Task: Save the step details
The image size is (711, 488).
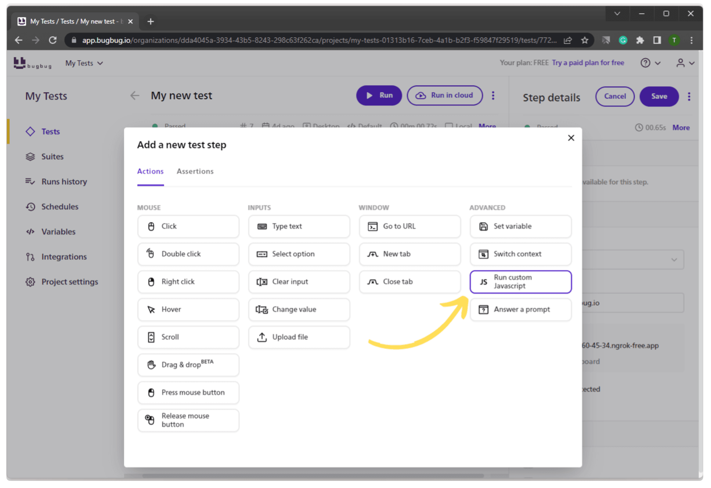Action: point(659,96)
